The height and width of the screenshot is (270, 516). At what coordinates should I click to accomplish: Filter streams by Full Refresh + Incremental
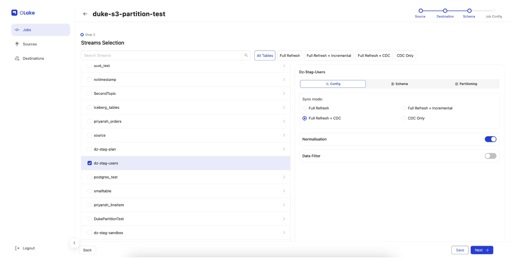(x=328, y=56)
